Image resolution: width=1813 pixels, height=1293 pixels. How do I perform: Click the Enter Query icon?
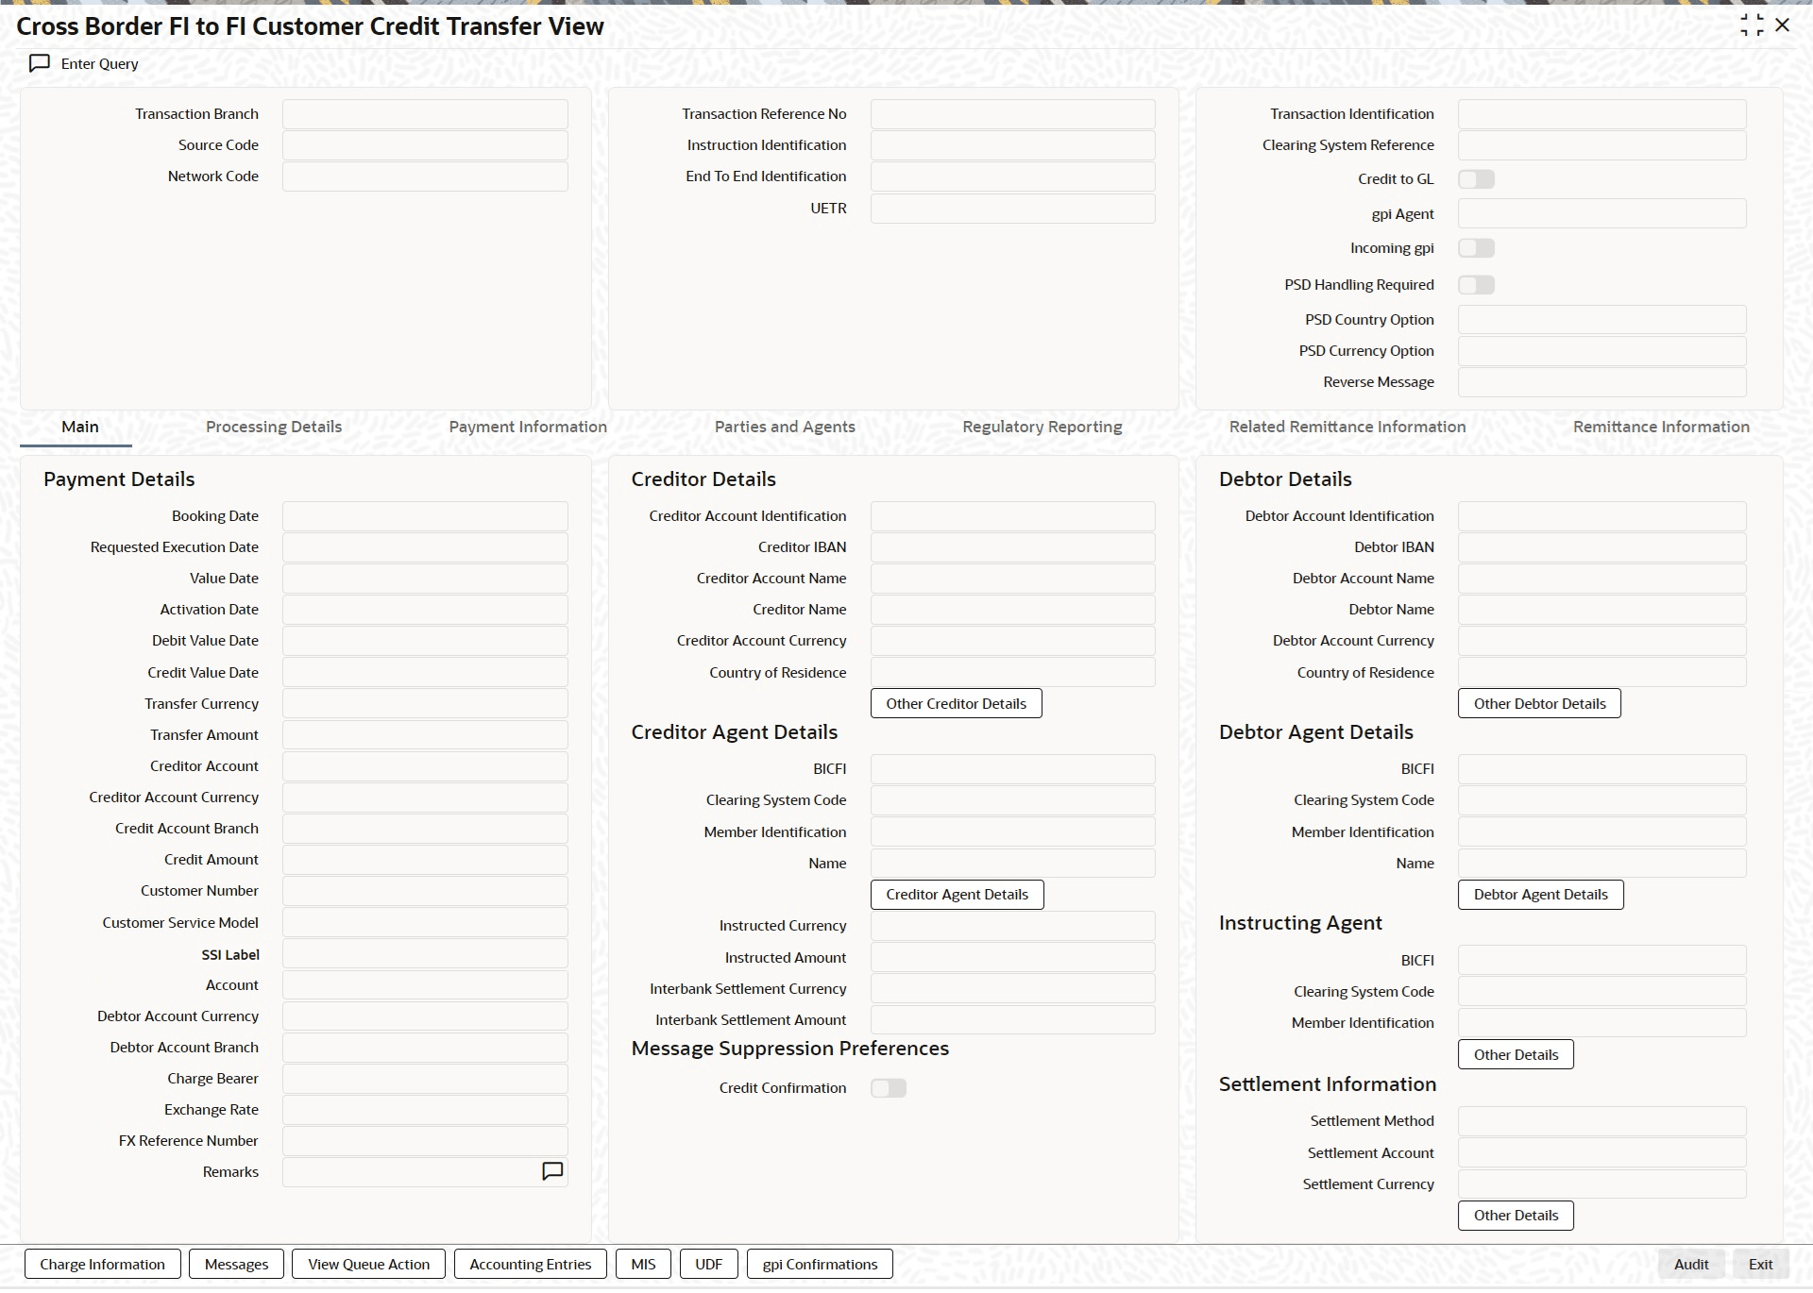pyautogui.click(x=40, y=63)
